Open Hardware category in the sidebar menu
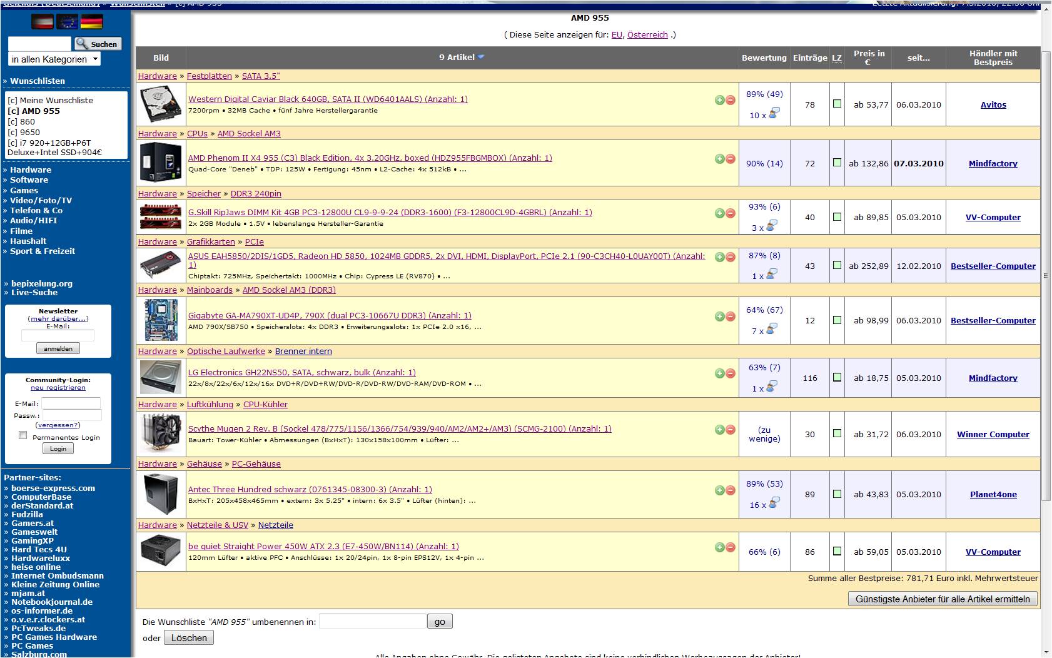Image resolution: width=1052 pixels, height=658 pixels. (31, 170)
